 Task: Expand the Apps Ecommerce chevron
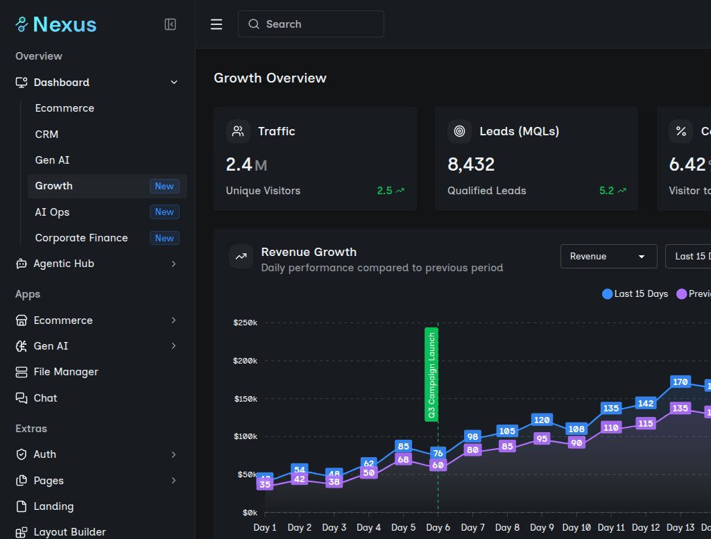click(x=173, y=320)
